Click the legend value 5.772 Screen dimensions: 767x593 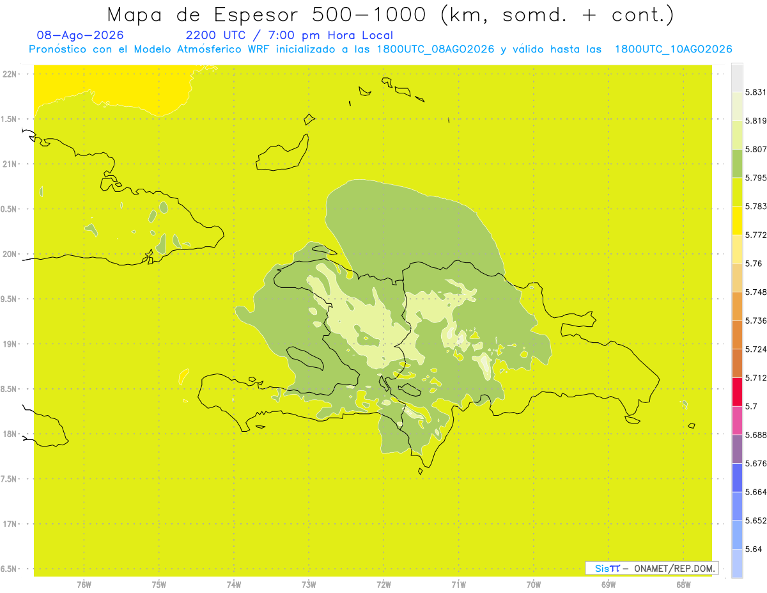point(755,235)
